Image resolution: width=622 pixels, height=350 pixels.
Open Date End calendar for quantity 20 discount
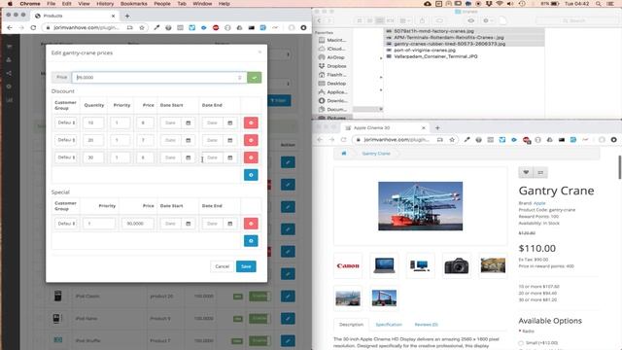click(230, 140)
